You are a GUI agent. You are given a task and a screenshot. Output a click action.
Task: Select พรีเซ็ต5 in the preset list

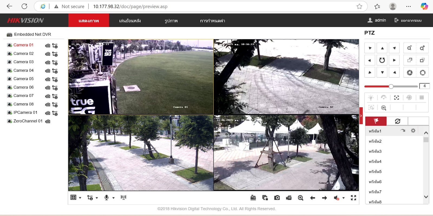(x=375, y=172)
